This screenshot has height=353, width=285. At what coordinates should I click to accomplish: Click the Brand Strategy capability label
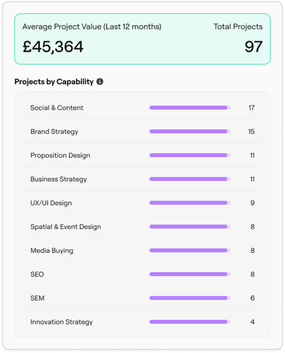pyautogui.click(x=54, y=132)
